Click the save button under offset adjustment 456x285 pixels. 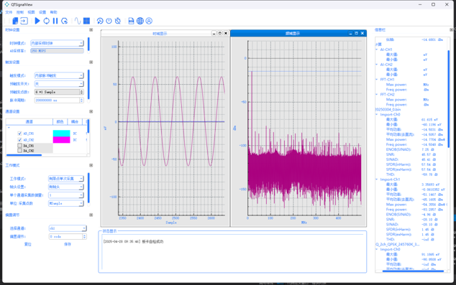(x=68, y=244)
